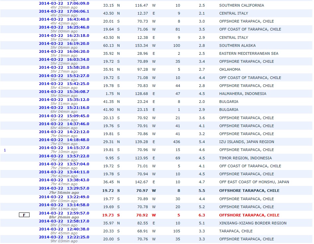Open the 13:44:11.0 earthquake date link
This screenshot has width=314, height=244.
64,173
